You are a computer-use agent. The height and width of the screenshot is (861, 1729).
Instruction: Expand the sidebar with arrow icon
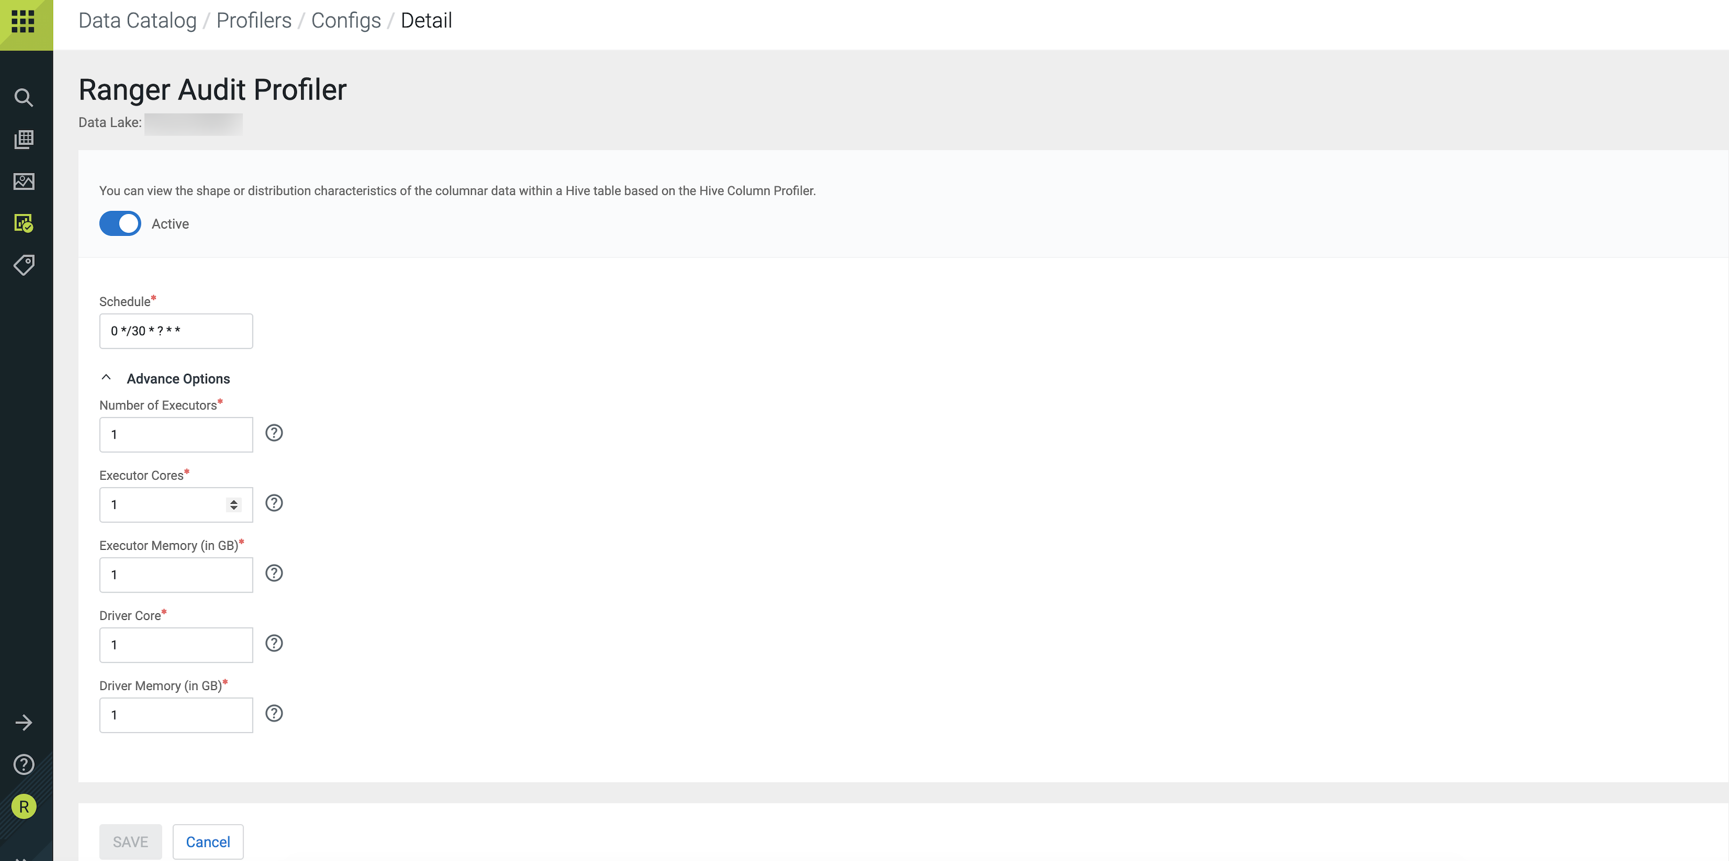click(x=24, y=722)
